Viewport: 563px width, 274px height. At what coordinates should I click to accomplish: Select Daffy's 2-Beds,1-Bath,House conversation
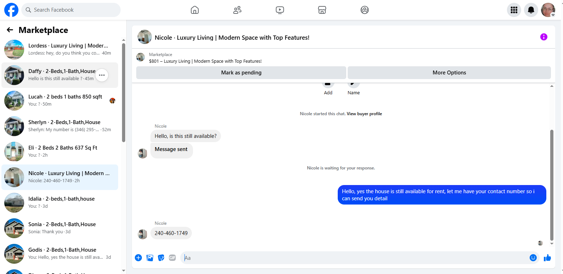pos(60,75)
